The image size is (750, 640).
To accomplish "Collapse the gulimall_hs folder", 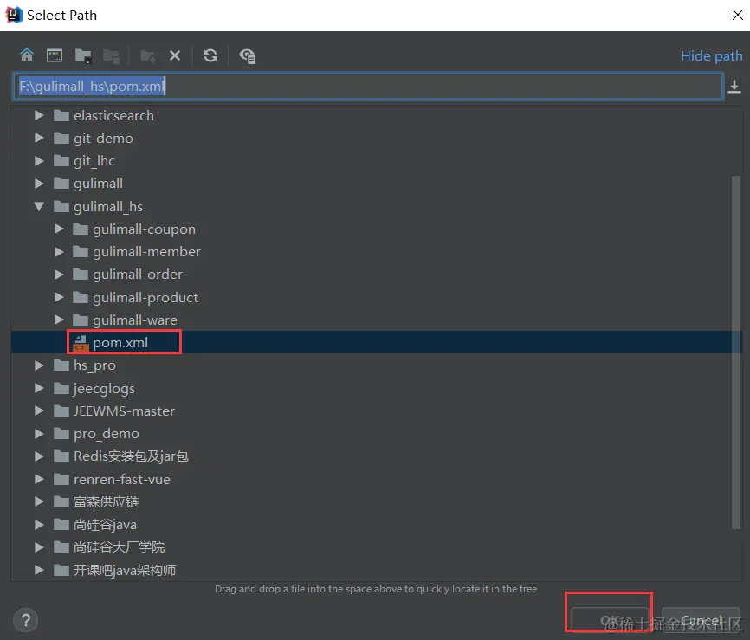I will (39, 206).
